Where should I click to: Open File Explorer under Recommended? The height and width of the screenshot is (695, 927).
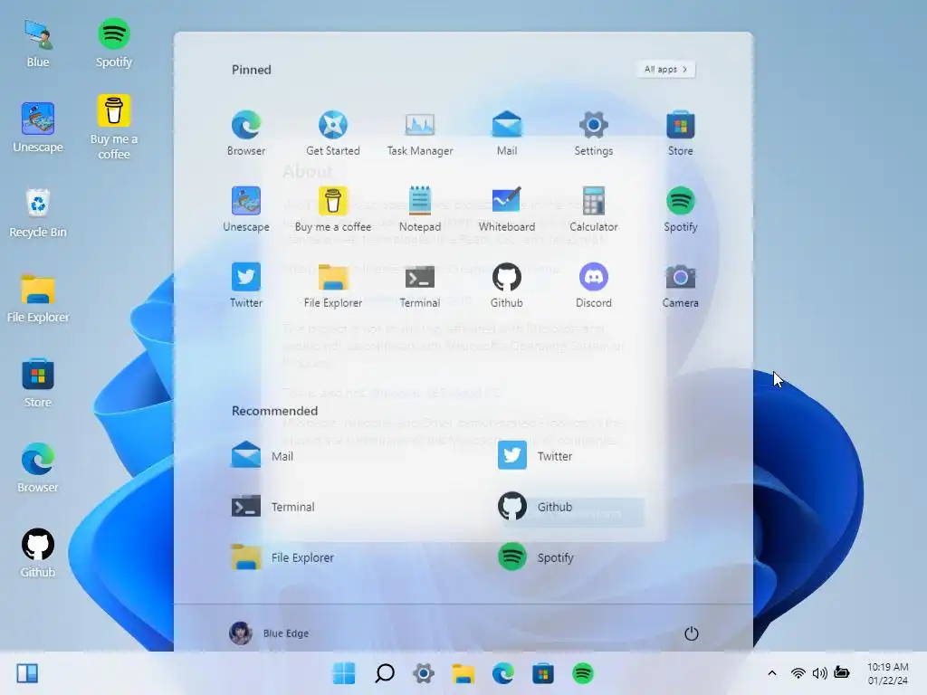click(282, 557)
